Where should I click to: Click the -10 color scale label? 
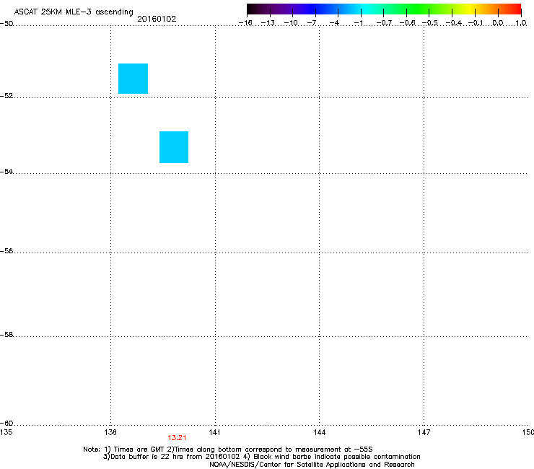(291, 23)
